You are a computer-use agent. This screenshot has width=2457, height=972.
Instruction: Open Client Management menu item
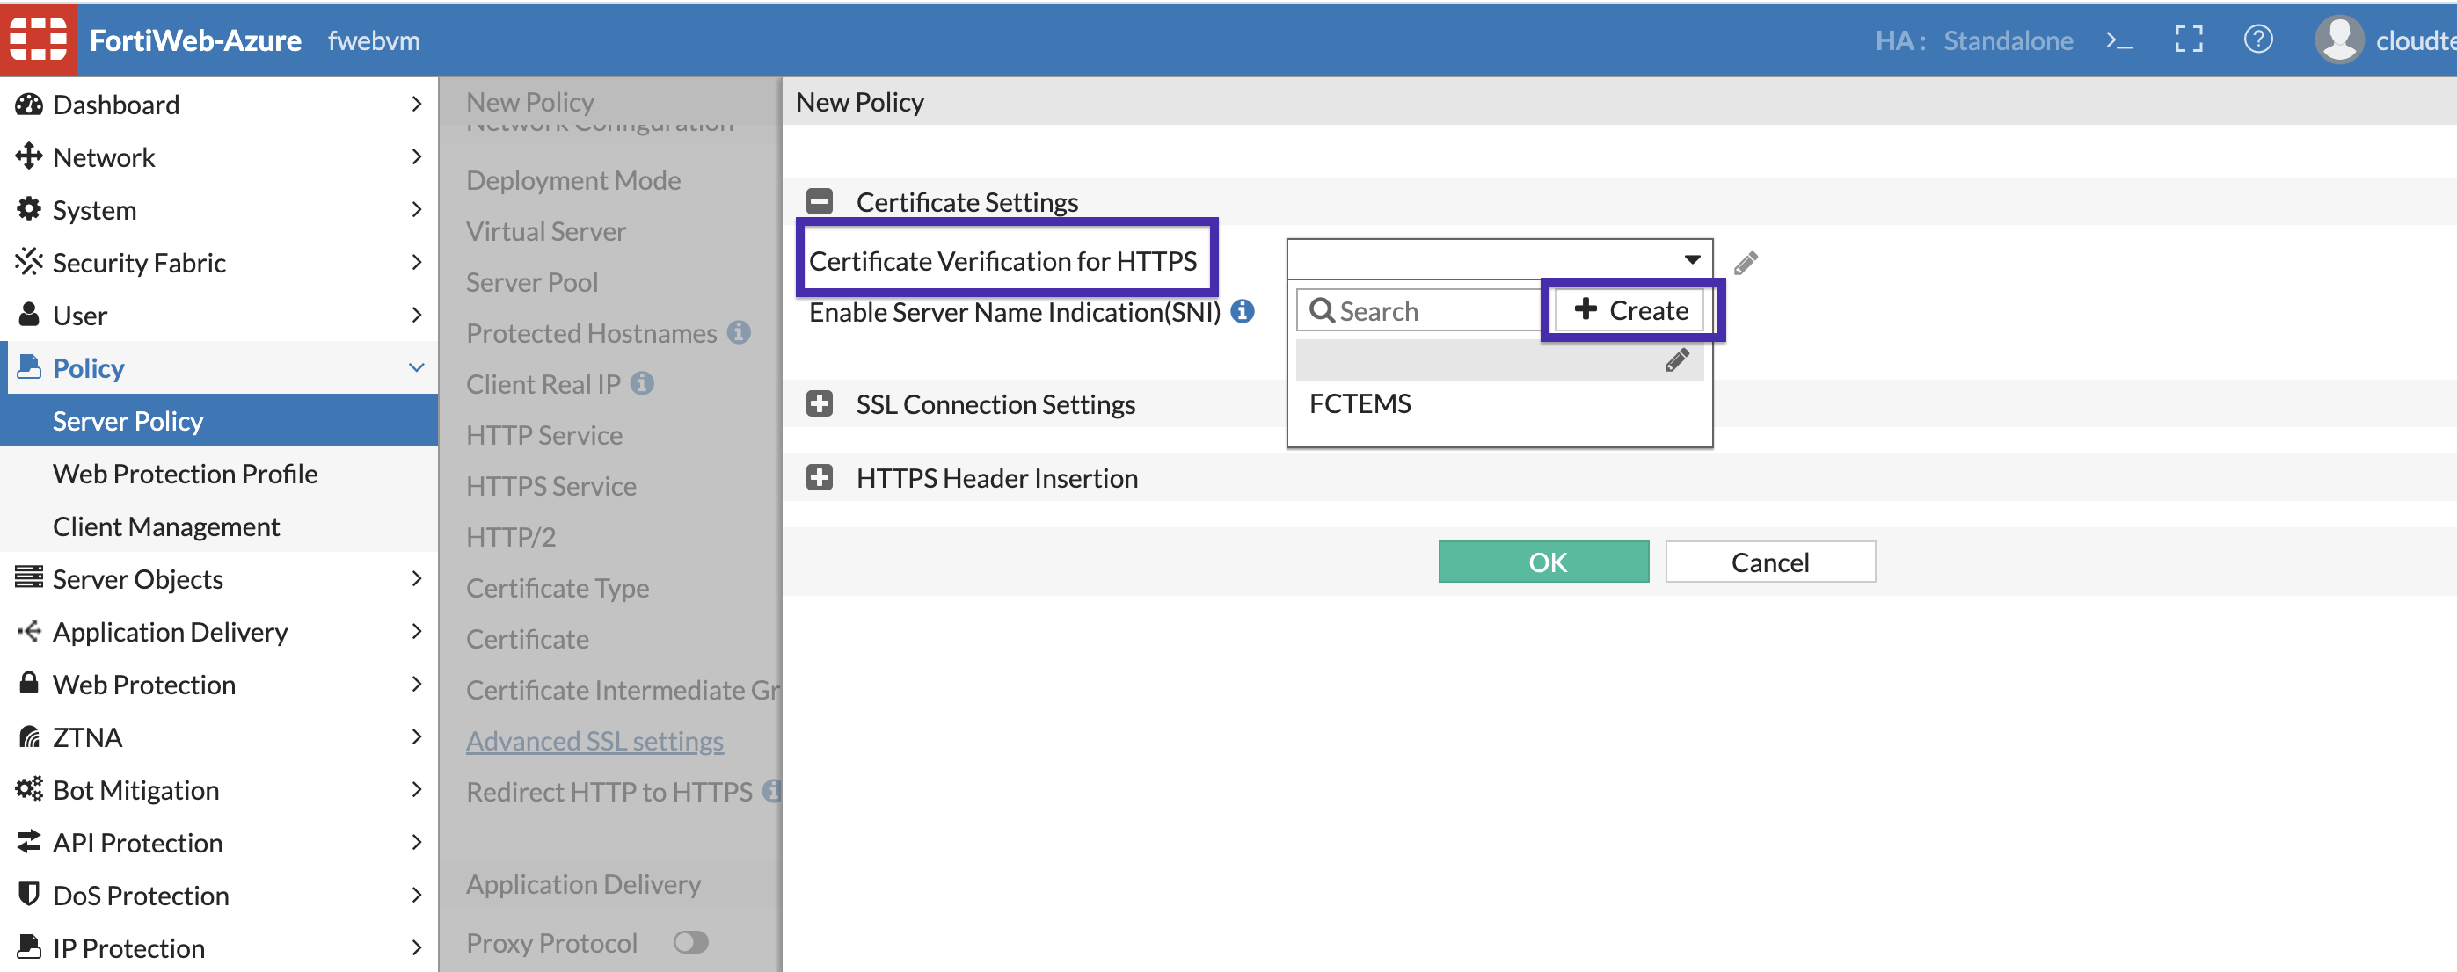(218, 525)
